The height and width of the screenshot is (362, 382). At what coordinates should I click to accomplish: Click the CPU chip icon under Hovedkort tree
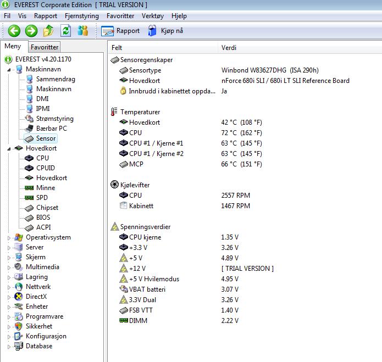[x=29, y=158]
